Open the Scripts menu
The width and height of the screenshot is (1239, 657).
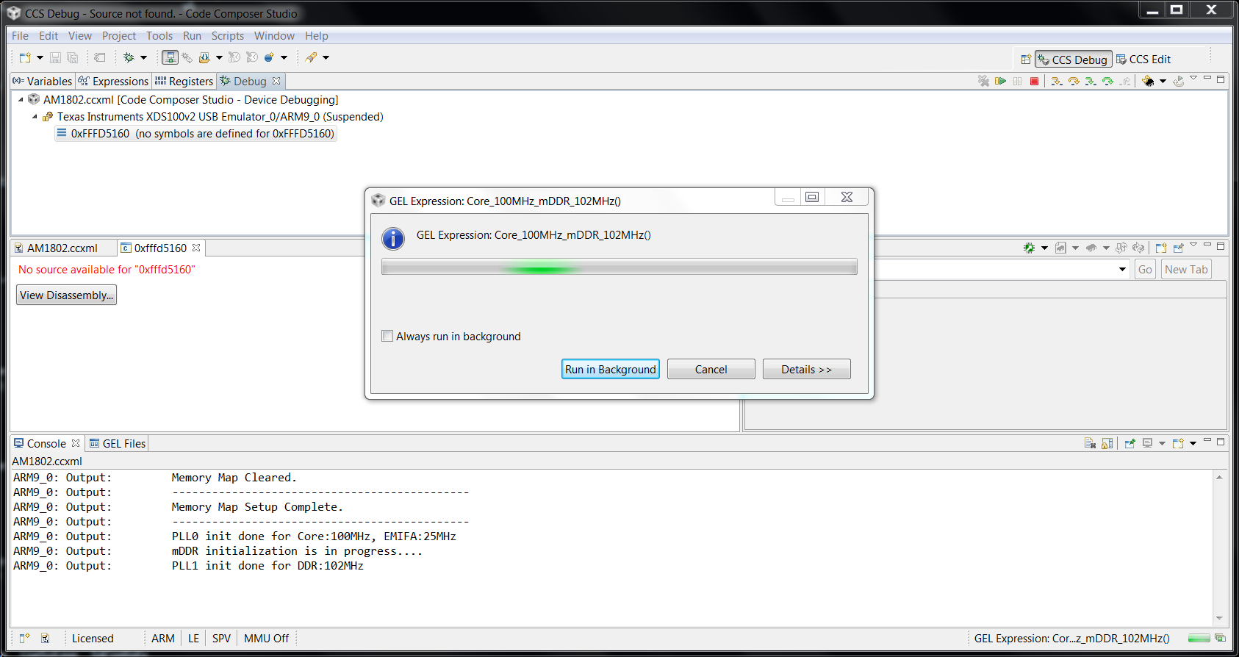[227, 35]
